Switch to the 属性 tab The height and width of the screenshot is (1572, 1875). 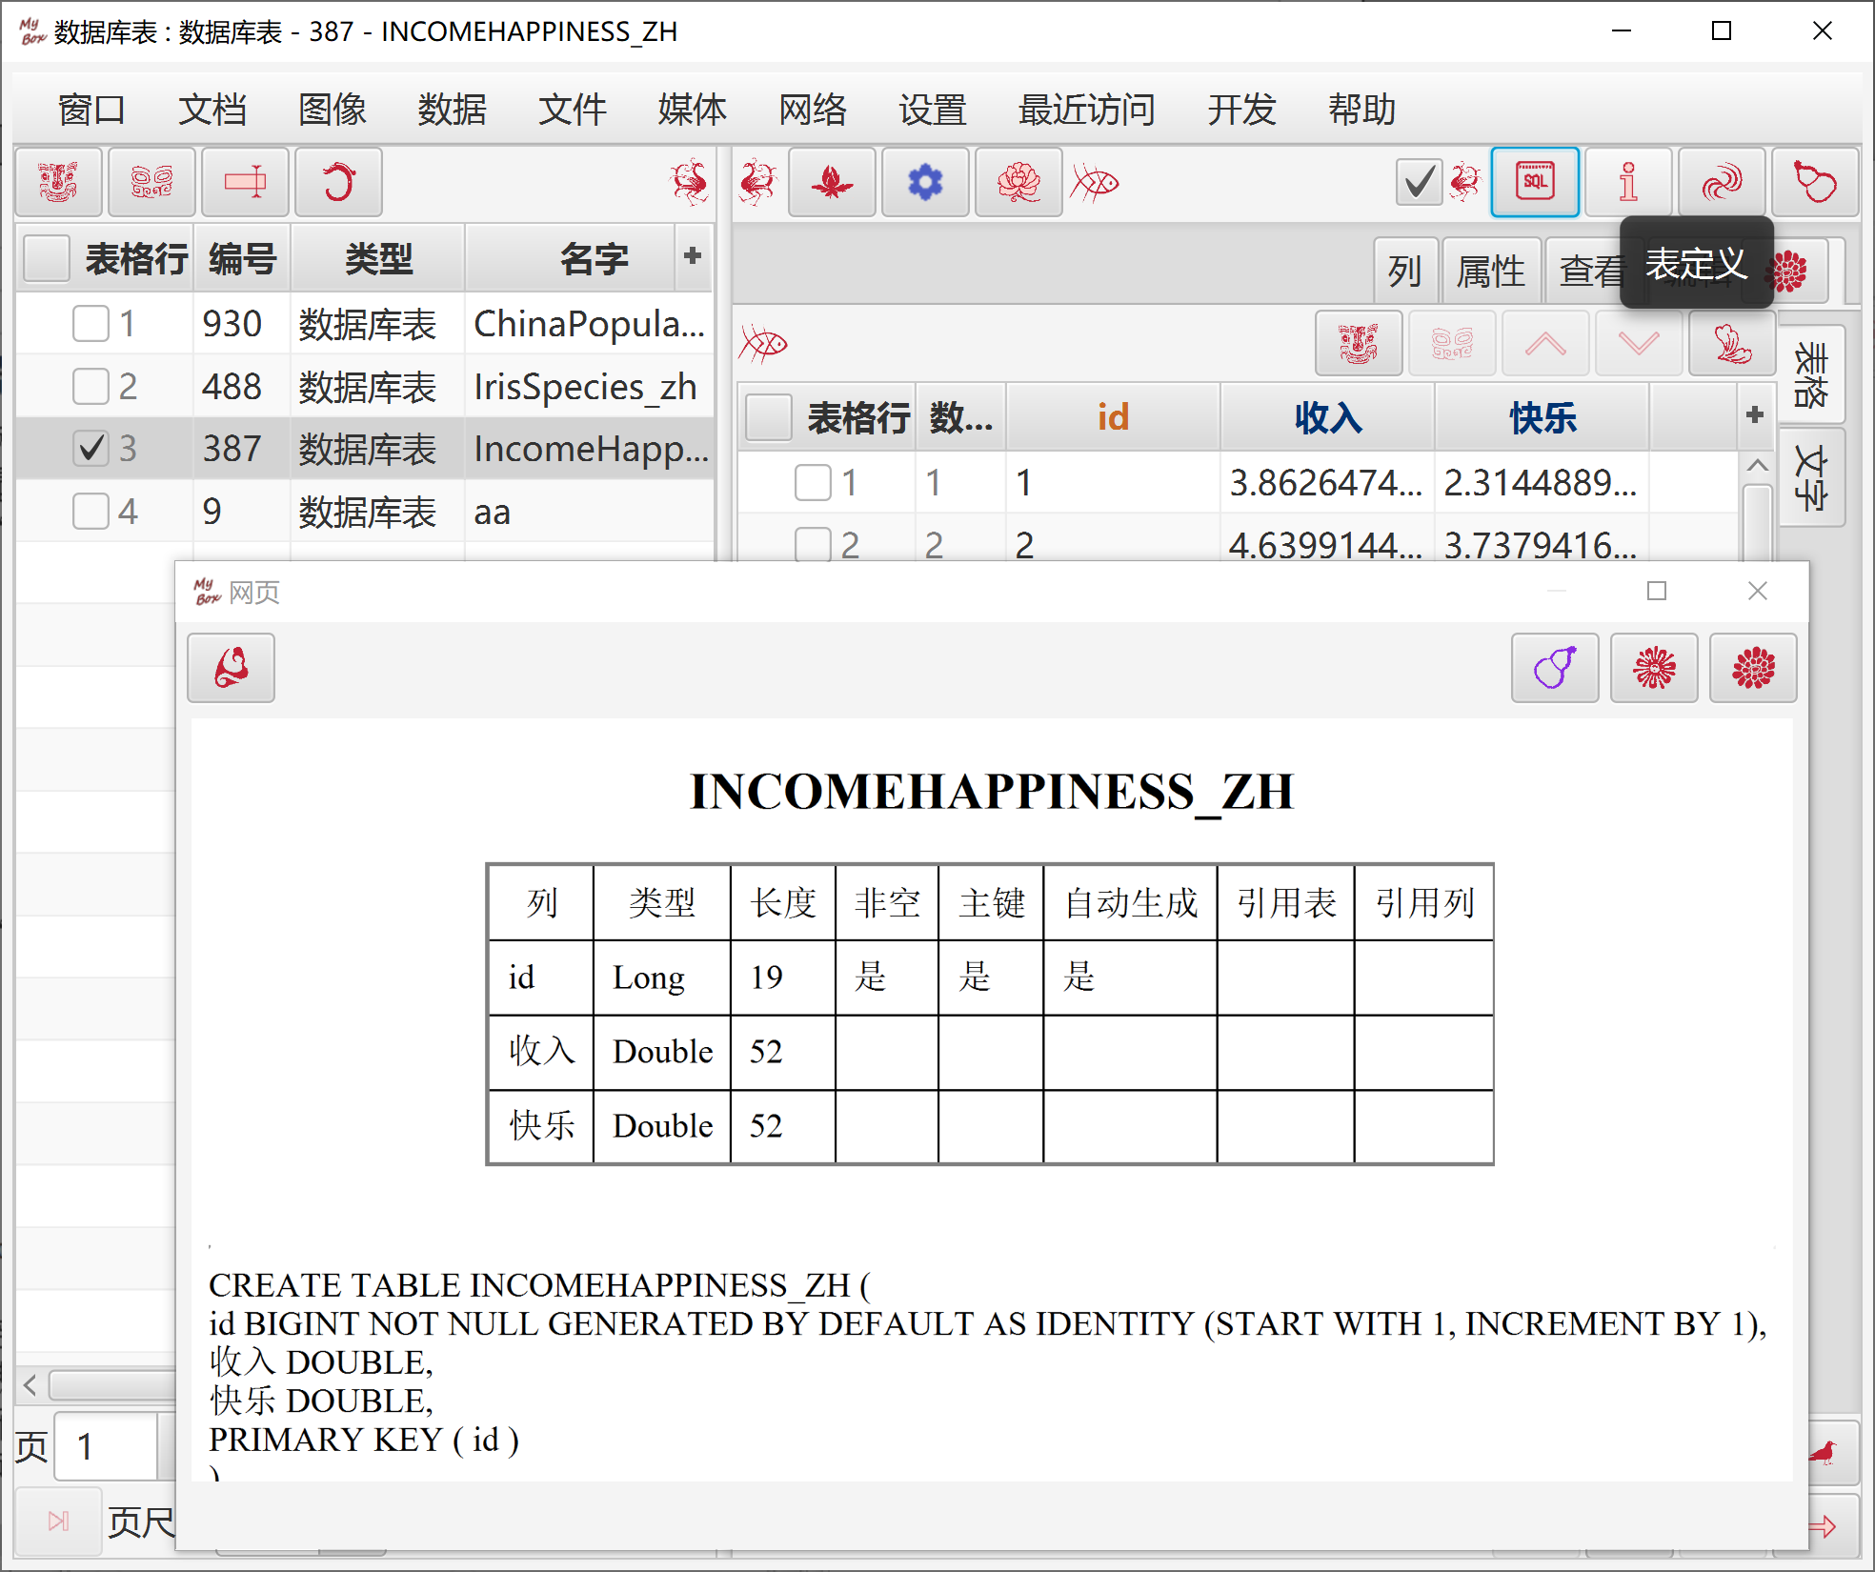pyautogui.click(x=1490, y=272)
